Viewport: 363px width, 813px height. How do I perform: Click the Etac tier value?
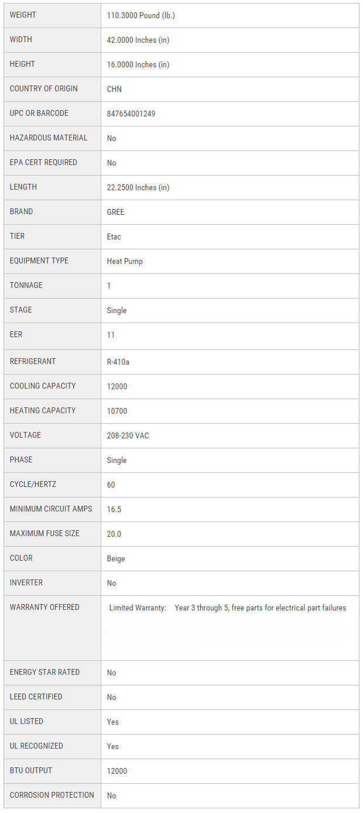point(114,236)
